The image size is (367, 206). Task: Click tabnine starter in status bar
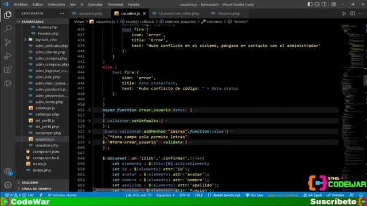tap(63, 195)
